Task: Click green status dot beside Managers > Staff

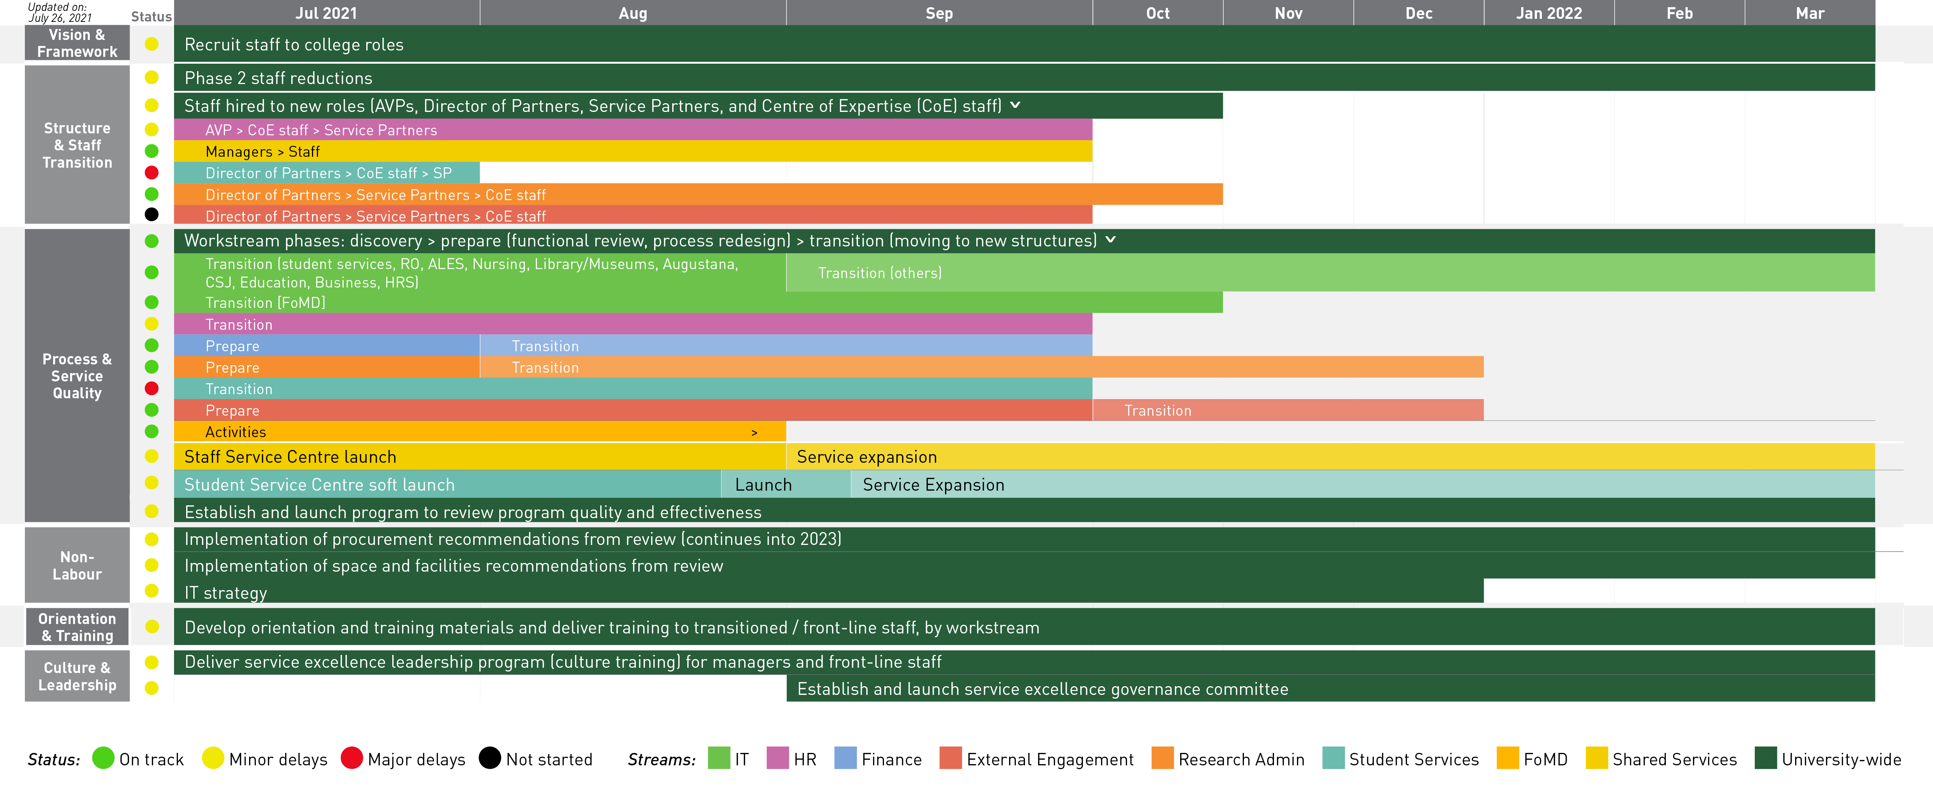Action: point(151,151)
